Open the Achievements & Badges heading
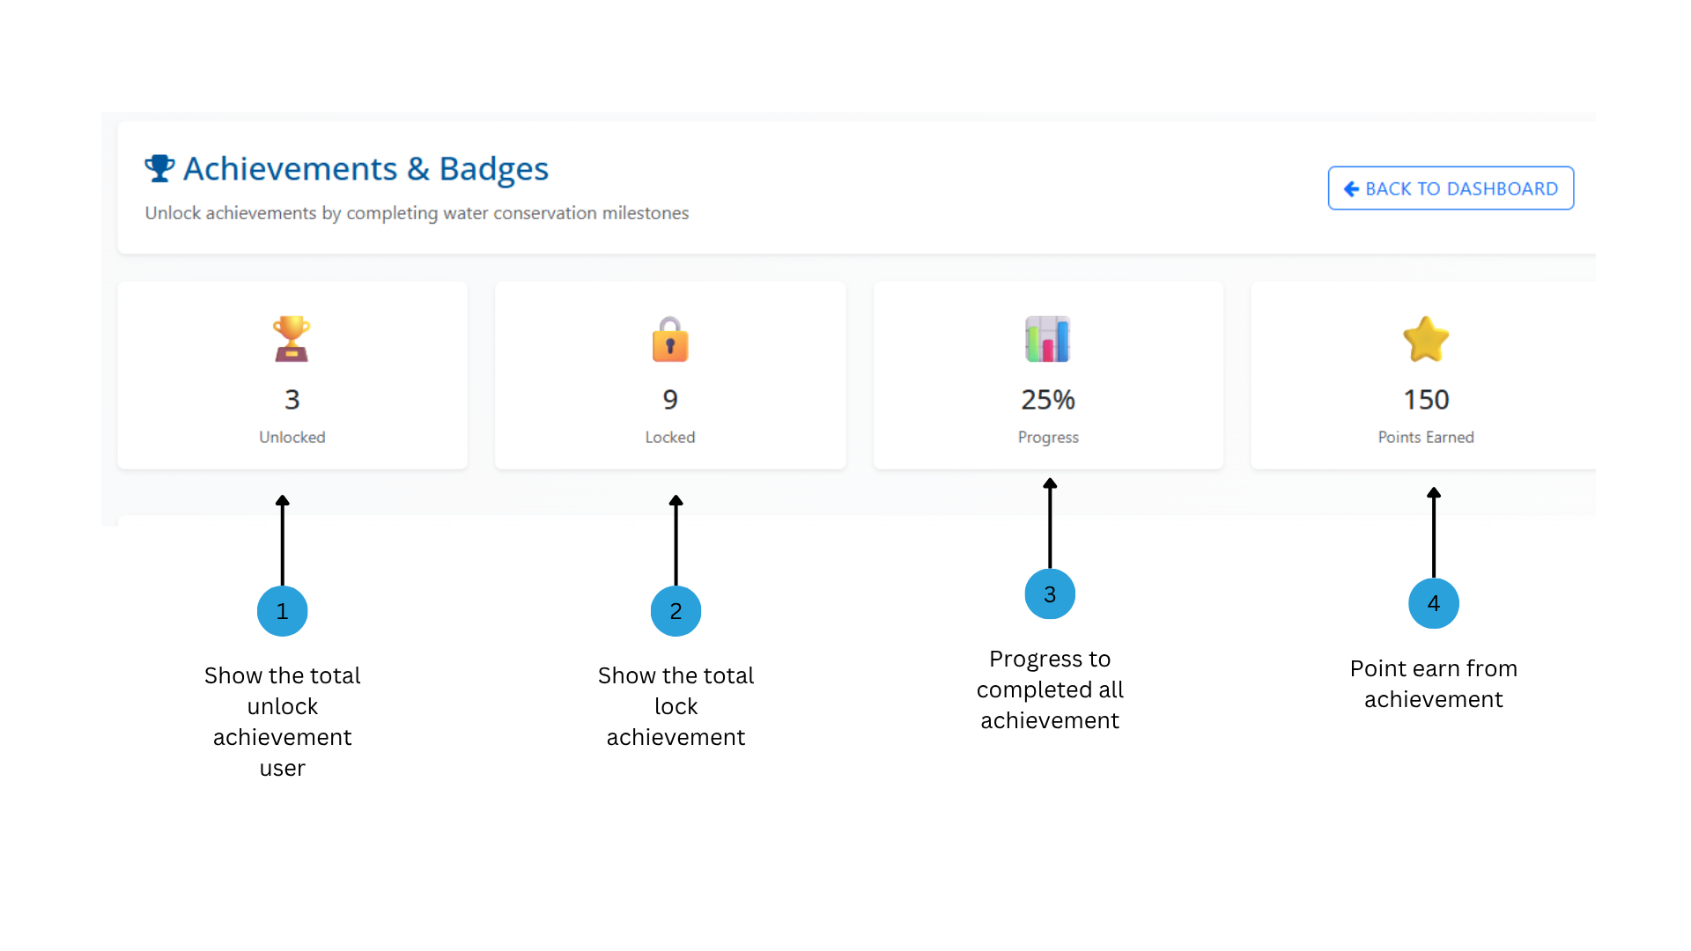The image size is (1691, 951). 366,169
